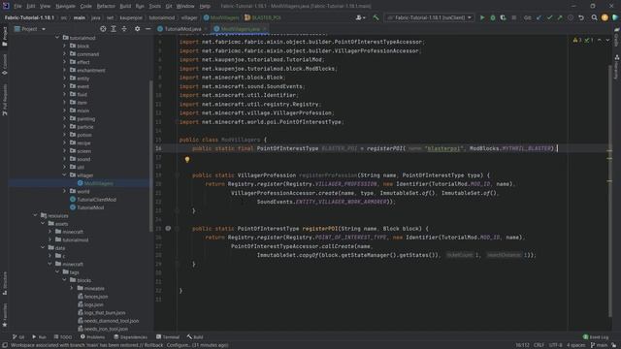Collapse the villager package folder
This screenshot has width=621, height=349.
coord(65,174)
